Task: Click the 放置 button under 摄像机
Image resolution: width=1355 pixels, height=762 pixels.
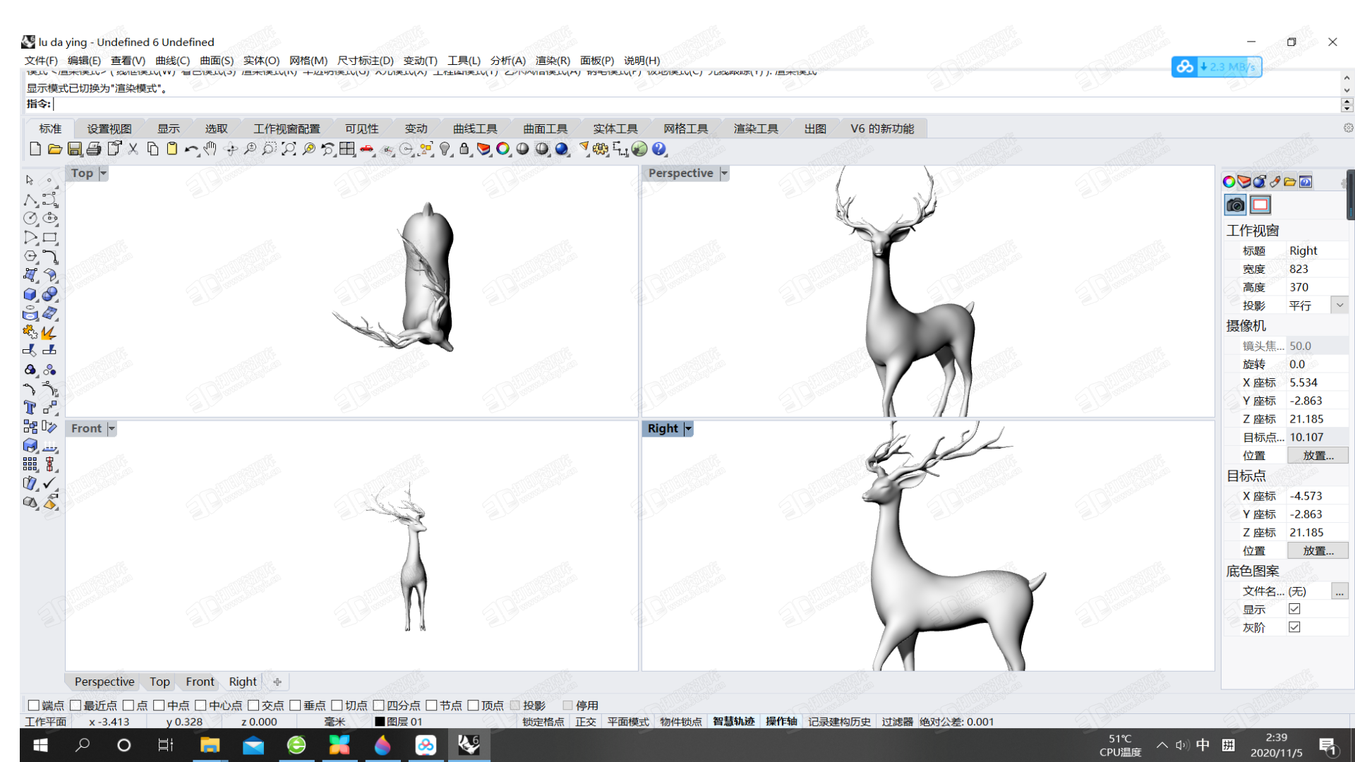Action: [x=1318, y=456]
